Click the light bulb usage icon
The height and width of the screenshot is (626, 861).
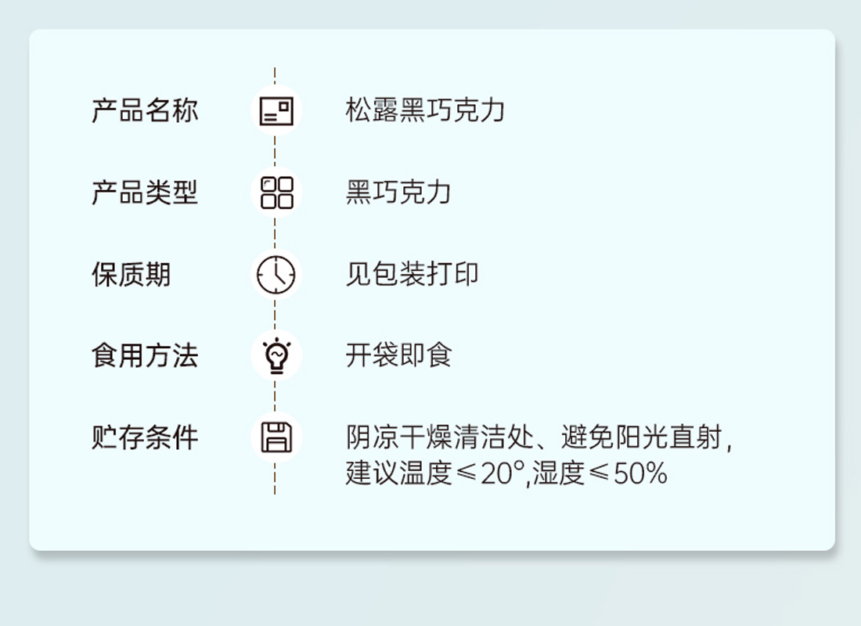(x=277, y=355)
